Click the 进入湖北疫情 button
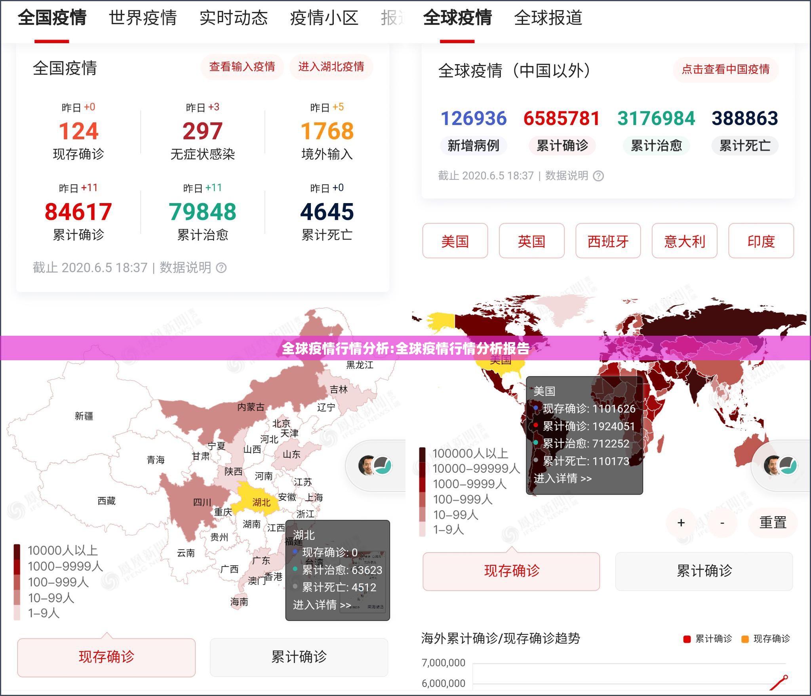The image size is (811, 696). [x=332, y=67]
